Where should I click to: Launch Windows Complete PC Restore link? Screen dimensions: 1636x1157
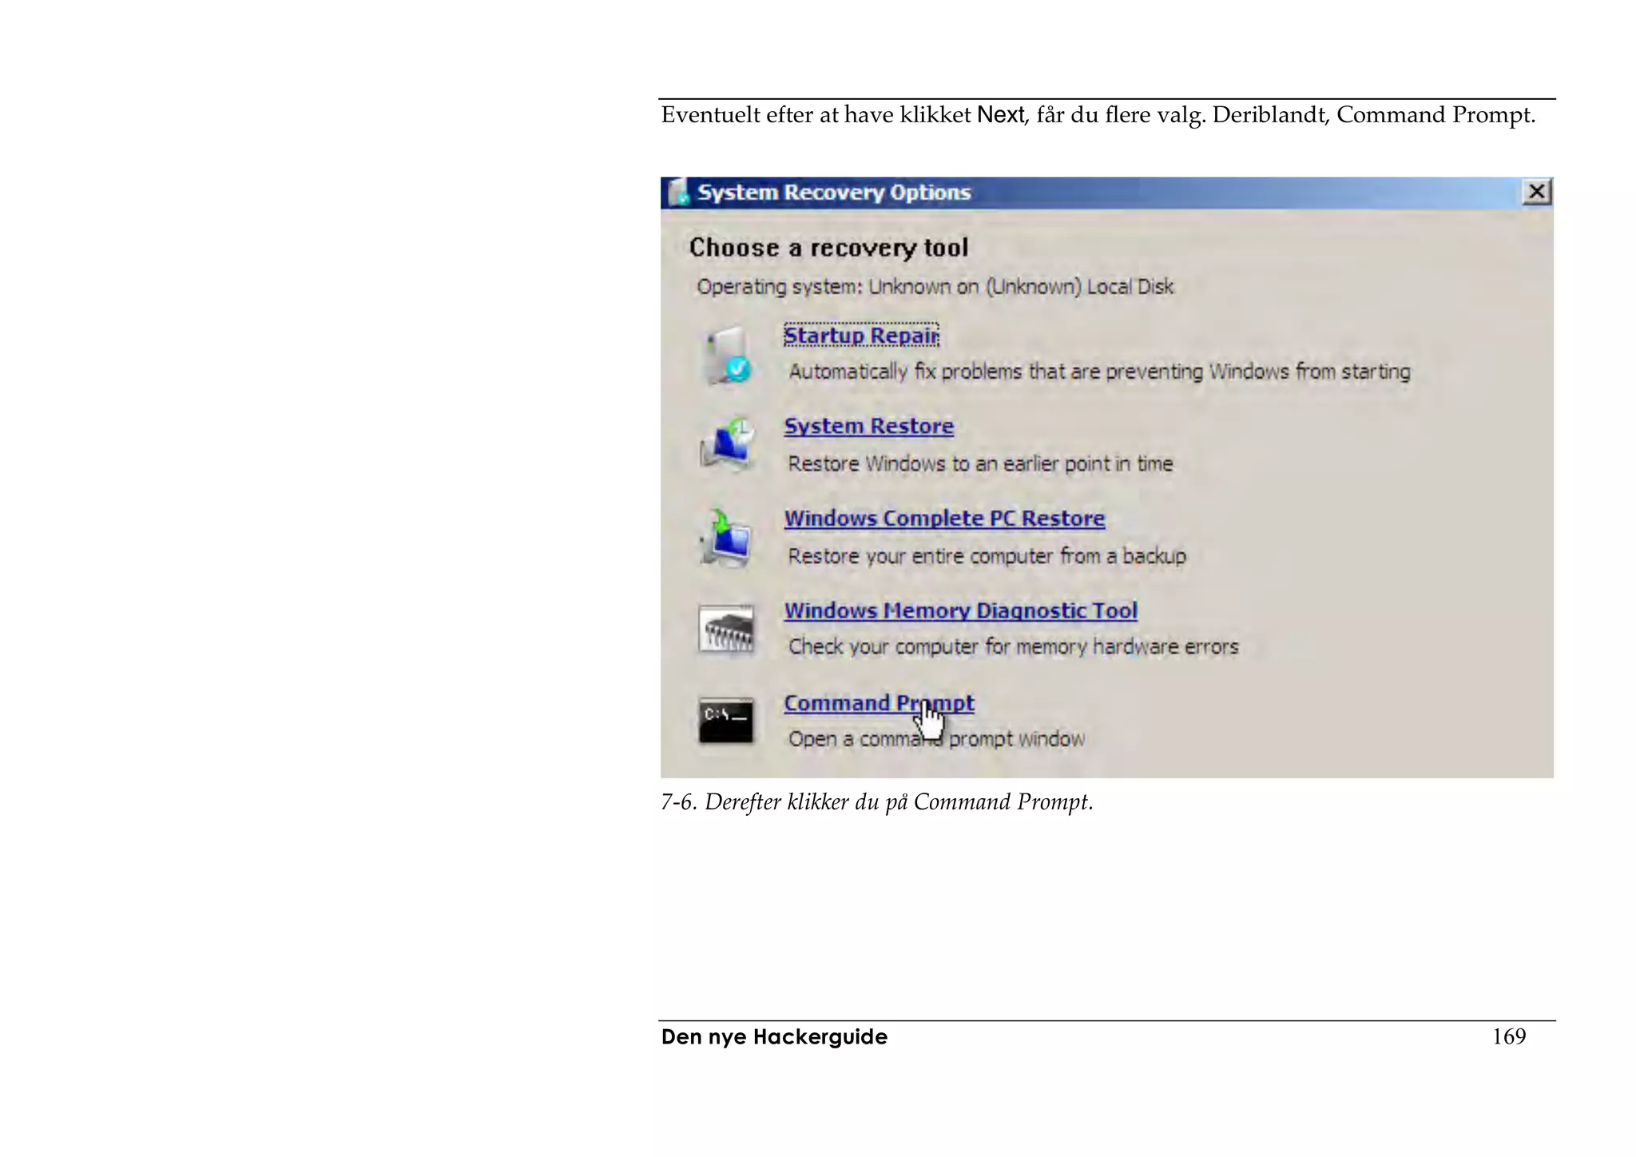[943, 519]
